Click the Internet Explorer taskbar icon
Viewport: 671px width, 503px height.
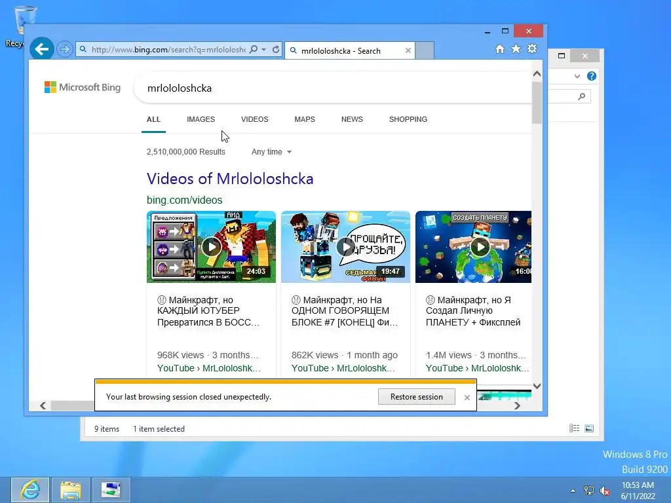tap(30, 490)
